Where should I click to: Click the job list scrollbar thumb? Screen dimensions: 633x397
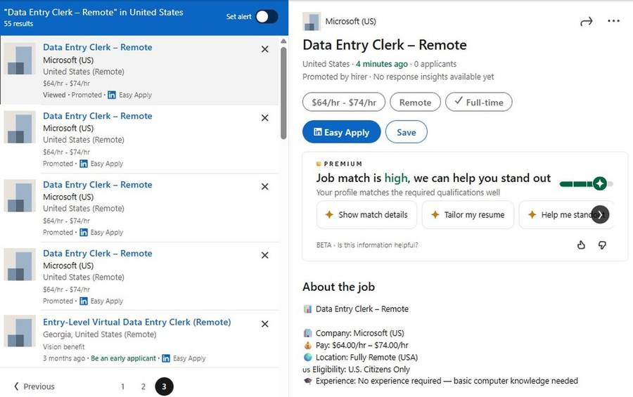(283, 93)
